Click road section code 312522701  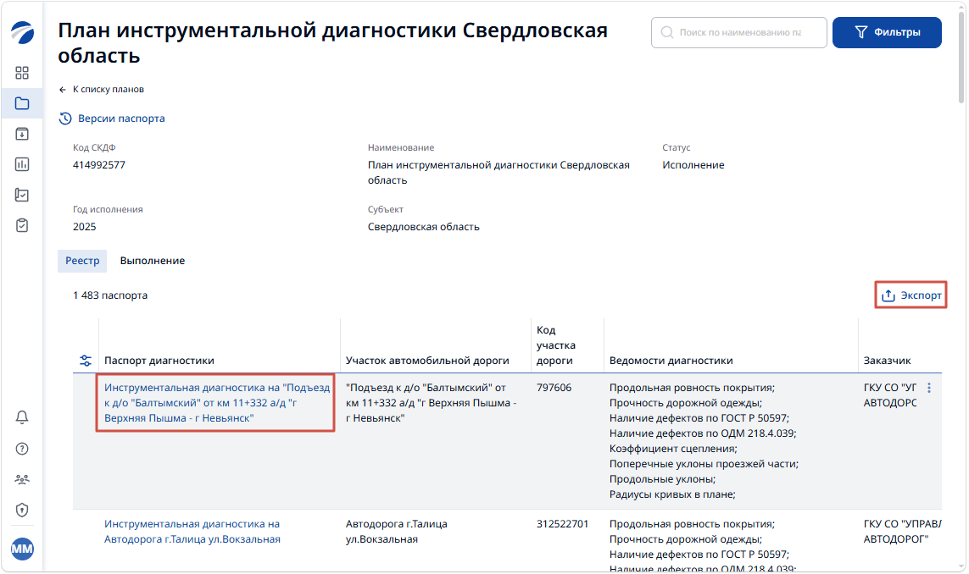point(562,524)
